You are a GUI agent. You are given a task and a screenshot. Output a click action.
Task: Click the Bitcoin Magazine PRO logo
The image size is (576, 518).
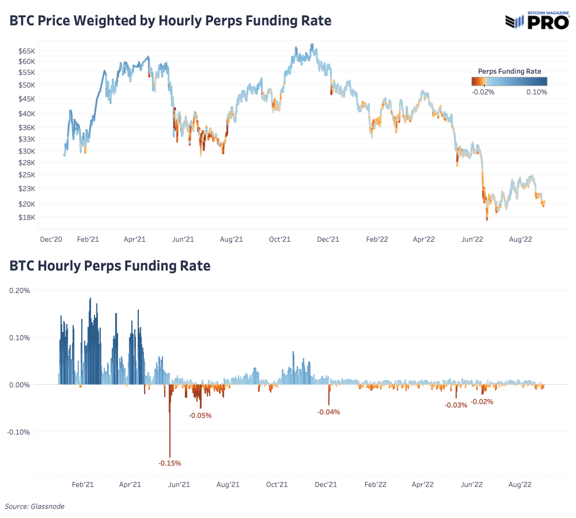click(537, 21)
